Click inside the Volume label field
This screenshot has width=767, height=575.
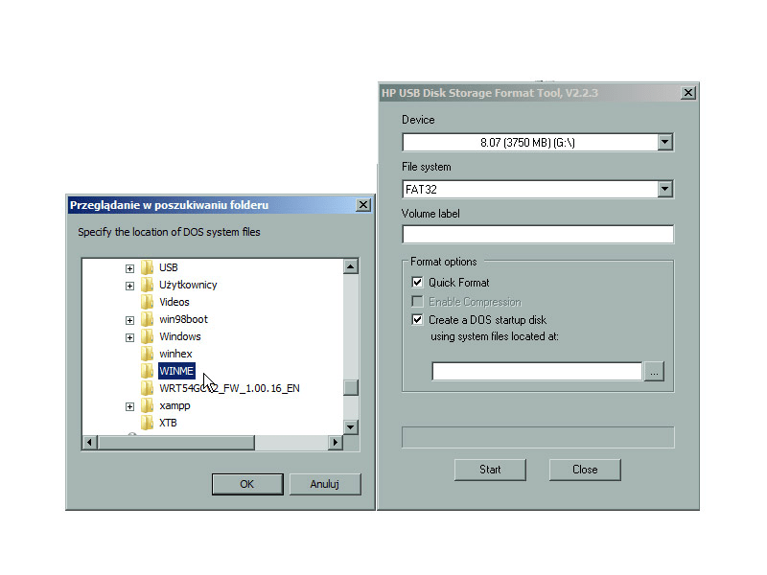[x=537, y=234]
